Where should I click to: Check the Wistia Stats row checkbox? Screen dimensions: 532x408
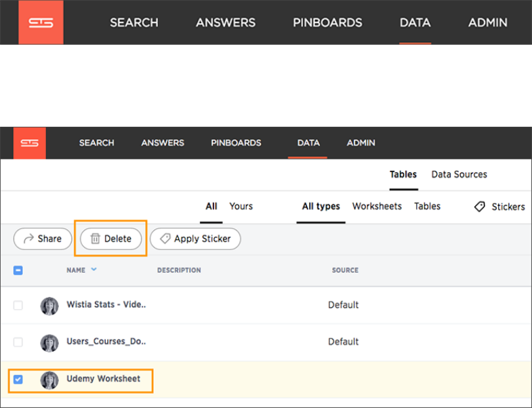click(18, 306)
